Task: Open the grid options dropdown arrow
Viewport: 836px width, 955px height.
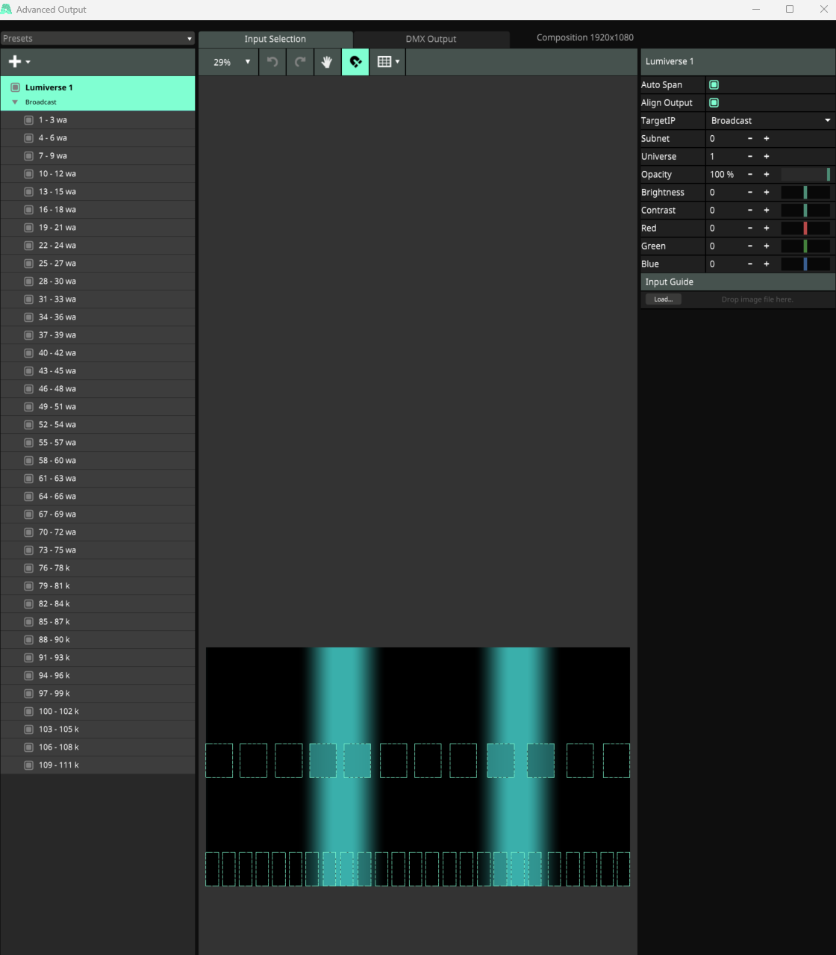Action: pos(397,62)
